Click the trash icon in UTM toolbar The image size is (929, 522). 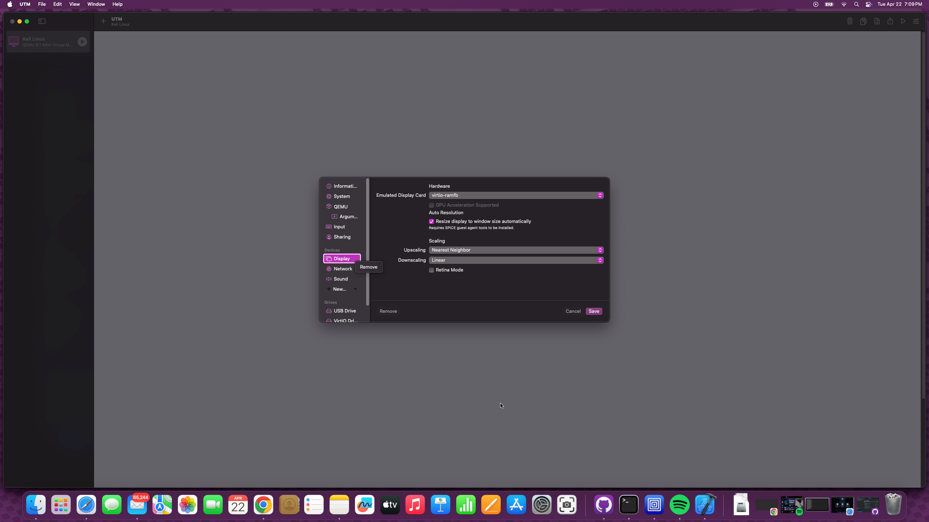click(850, 21)
